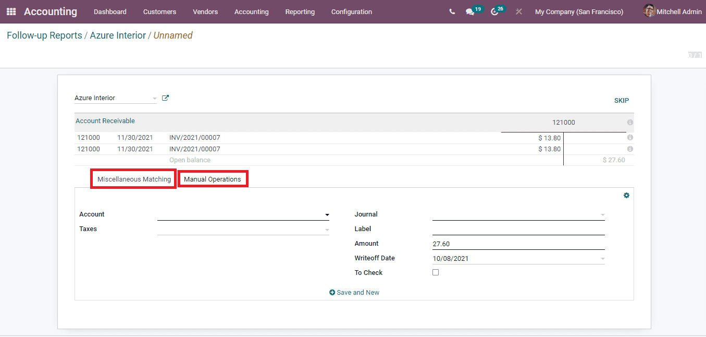
Task: Expand the Journal dropdown
Action: click(602, 214)
